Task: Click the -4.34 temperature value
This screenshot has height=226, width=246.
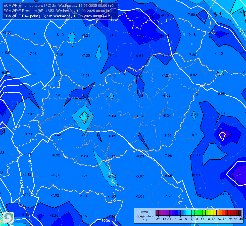Action: [56, 175]
